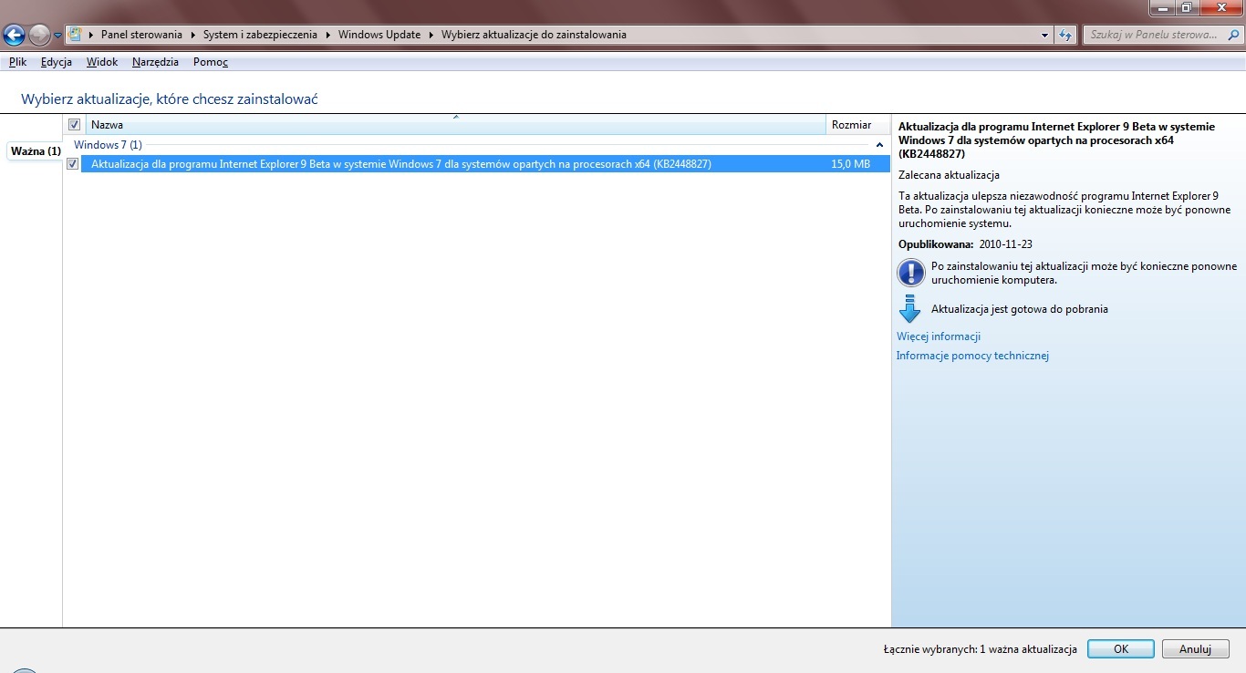
Task: Click the greyed Forward navigation arrow
Action: [x=39, y=36]
